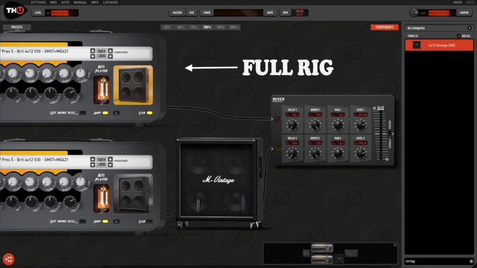Toggle the SEE ALL checkbox

459,36
